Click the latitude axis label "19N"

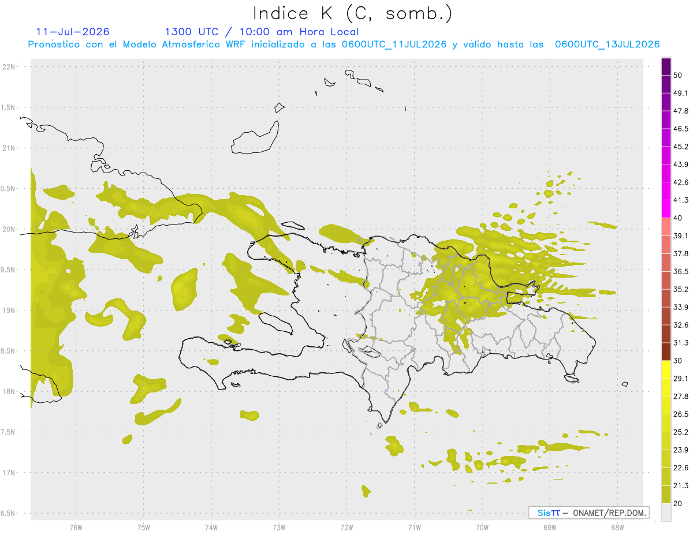pos(9,310)
